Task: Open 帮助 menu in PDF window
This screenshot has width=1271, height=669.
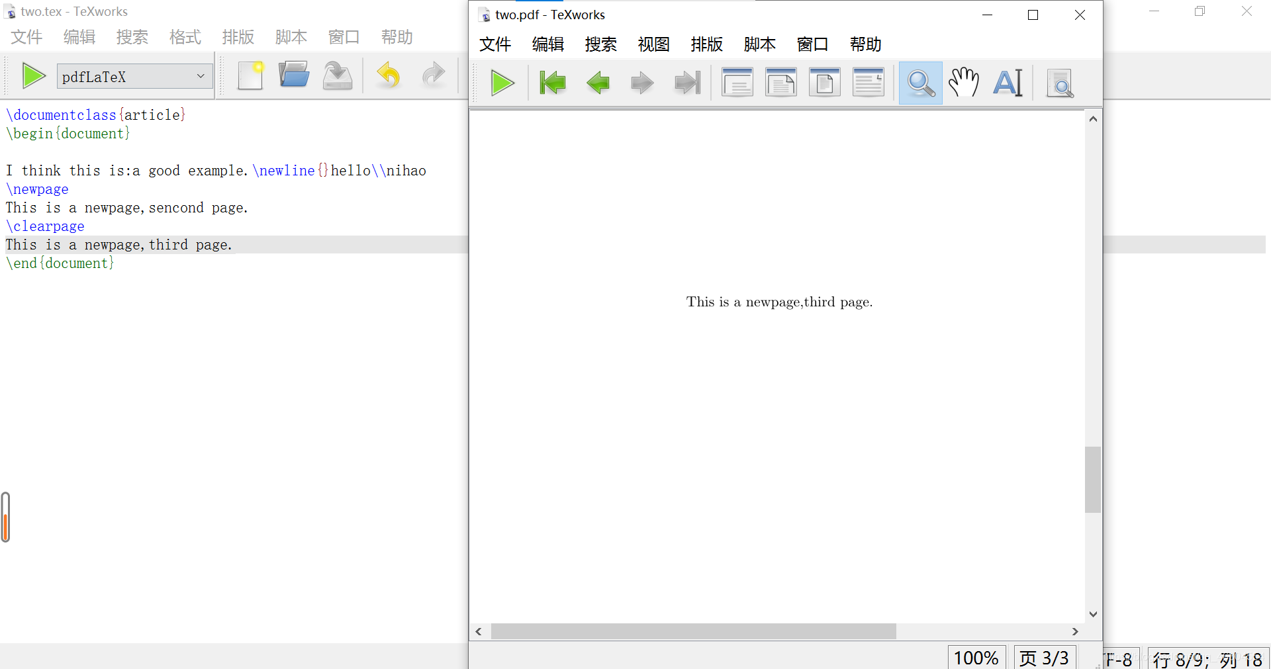Action: pos(866,44)
